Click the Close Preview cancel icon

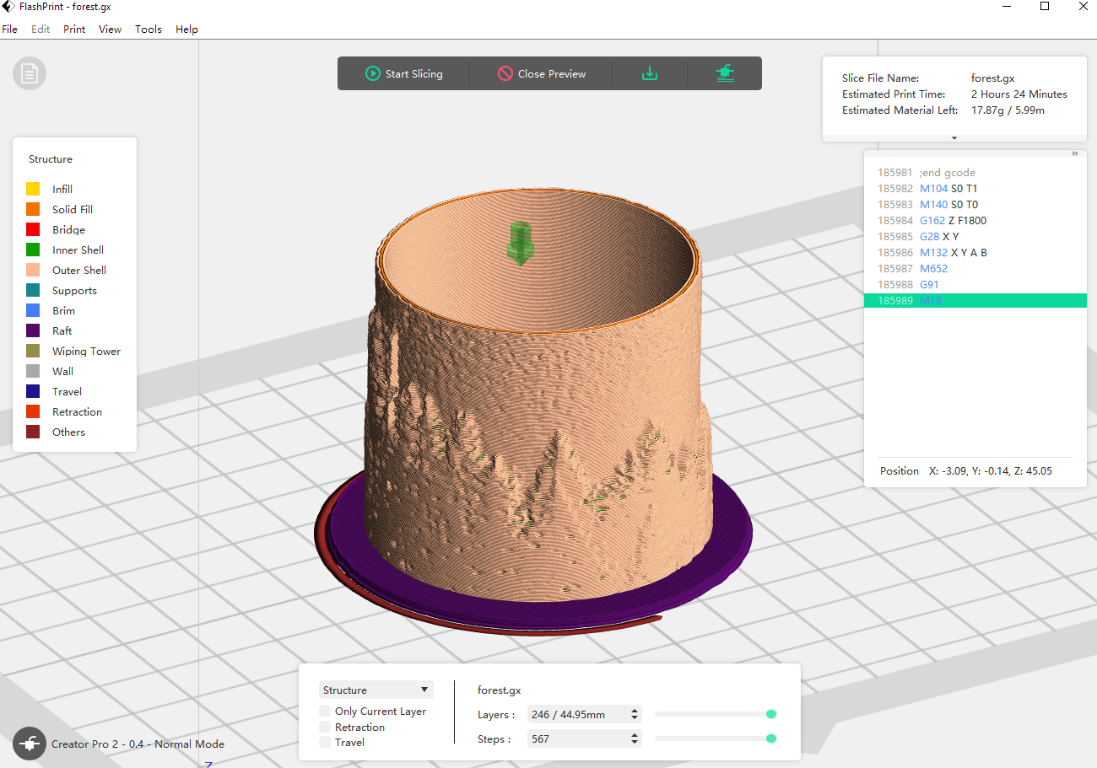pyautogui.click(x=505, y=73)
